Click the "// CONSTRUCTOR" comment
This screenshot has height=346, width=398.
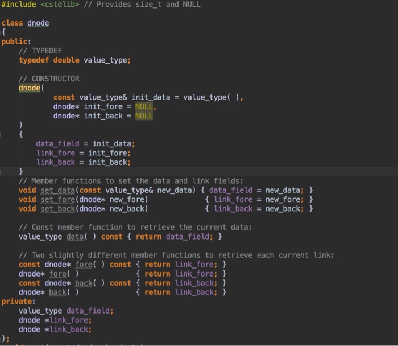[x=49, y=79]
